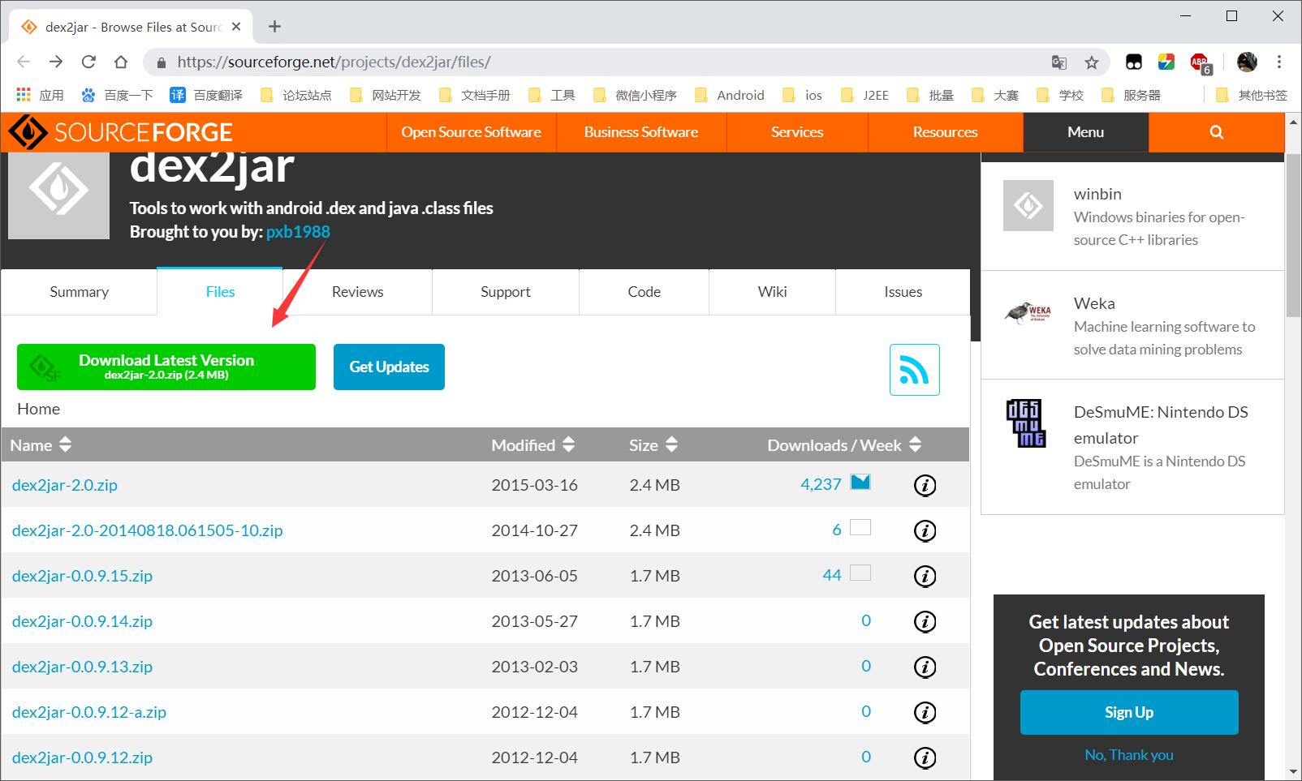Open the Issues tab
The image size is (1302, 781).
pos(903,292)
